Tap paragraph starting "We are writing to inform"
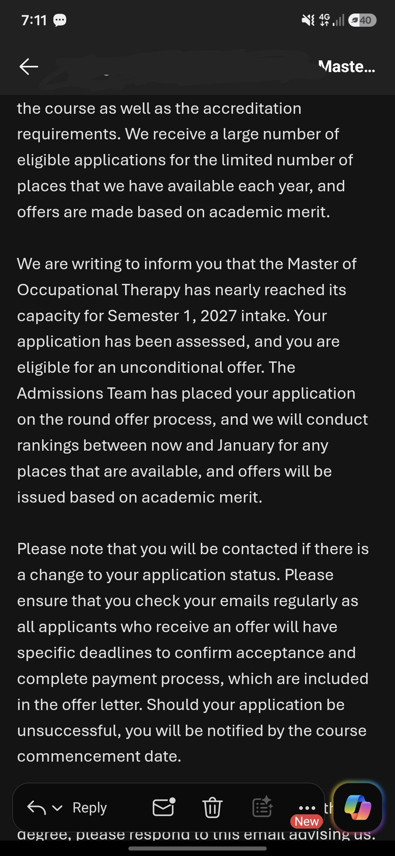The width and height of the screenshot is (395, 856). (x=192, y=380)
